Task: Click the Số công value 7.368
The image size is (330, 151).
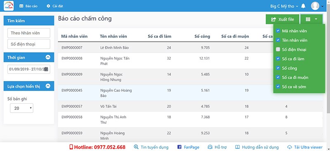Action: 205,117
